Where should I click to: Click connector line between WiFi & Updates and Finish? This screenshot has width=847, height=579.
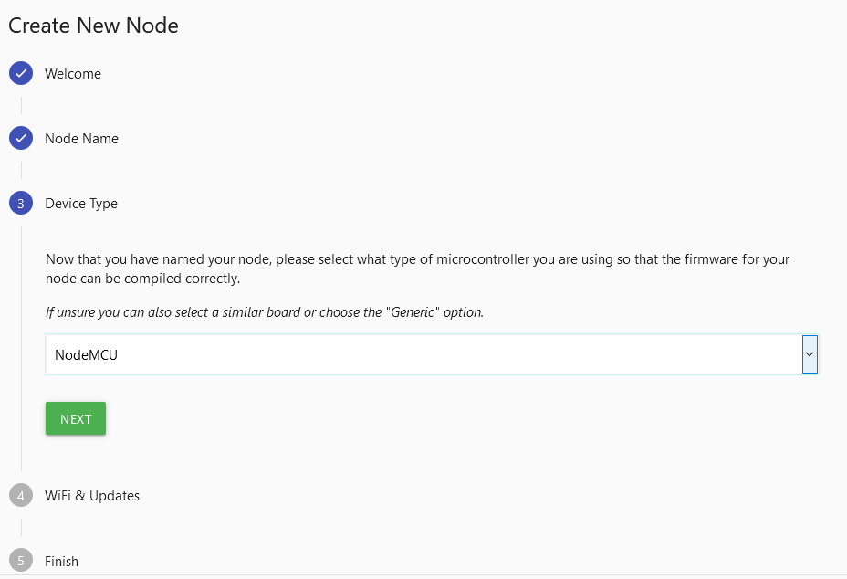pos(21,528)
